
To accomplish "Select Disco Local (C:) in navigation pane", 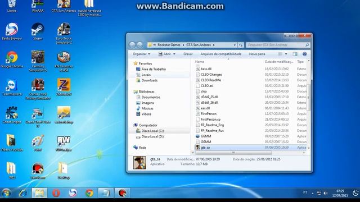I will pyautogui.click(x=152, y=131).
